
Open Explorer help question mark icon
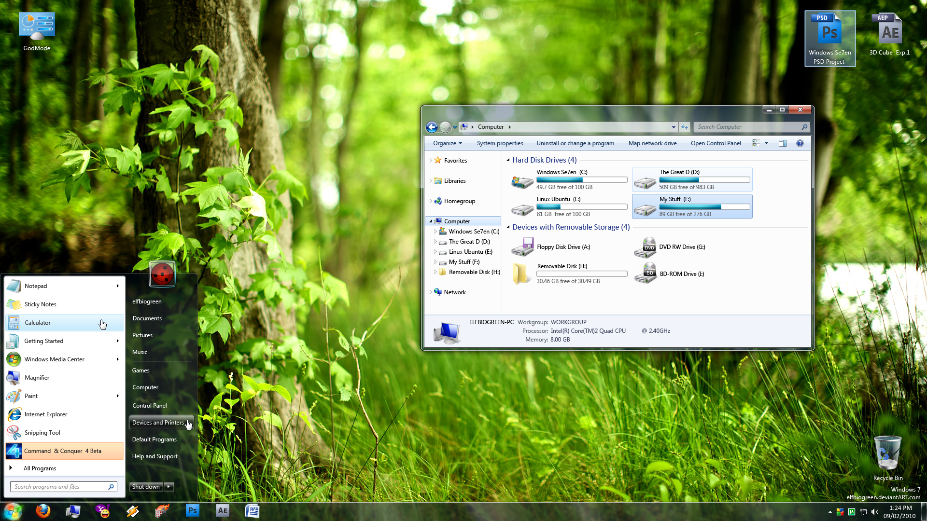pos(800,143)
